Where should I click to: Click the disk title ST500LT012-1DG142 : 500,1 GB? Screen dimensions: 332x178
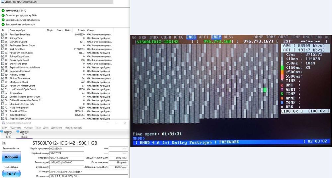65,143
